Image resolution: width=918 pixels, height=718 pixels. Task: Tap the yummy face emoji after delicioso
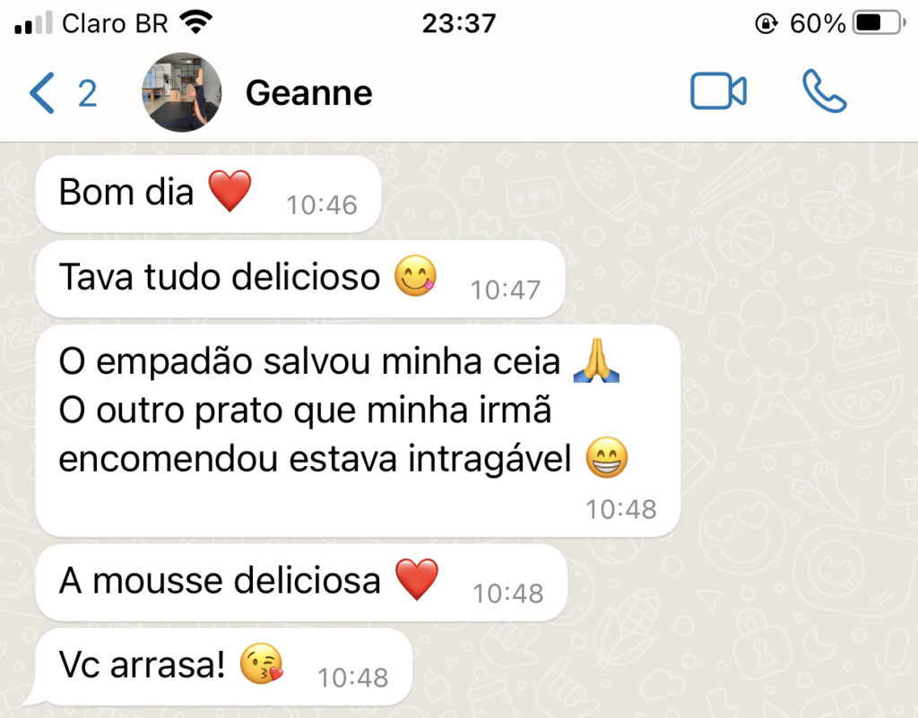point(415,275)
